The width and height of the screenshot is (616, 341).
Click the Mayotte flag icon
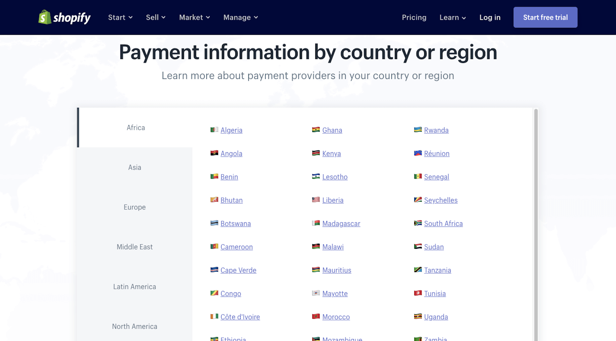316,293
